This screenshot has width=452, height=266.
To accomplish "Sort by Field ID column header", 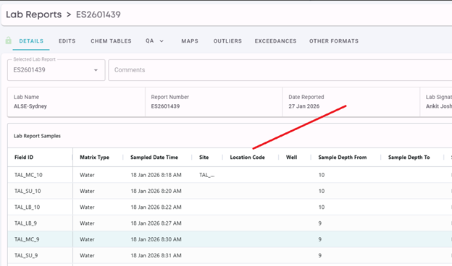I will click(x=24, y=158).
